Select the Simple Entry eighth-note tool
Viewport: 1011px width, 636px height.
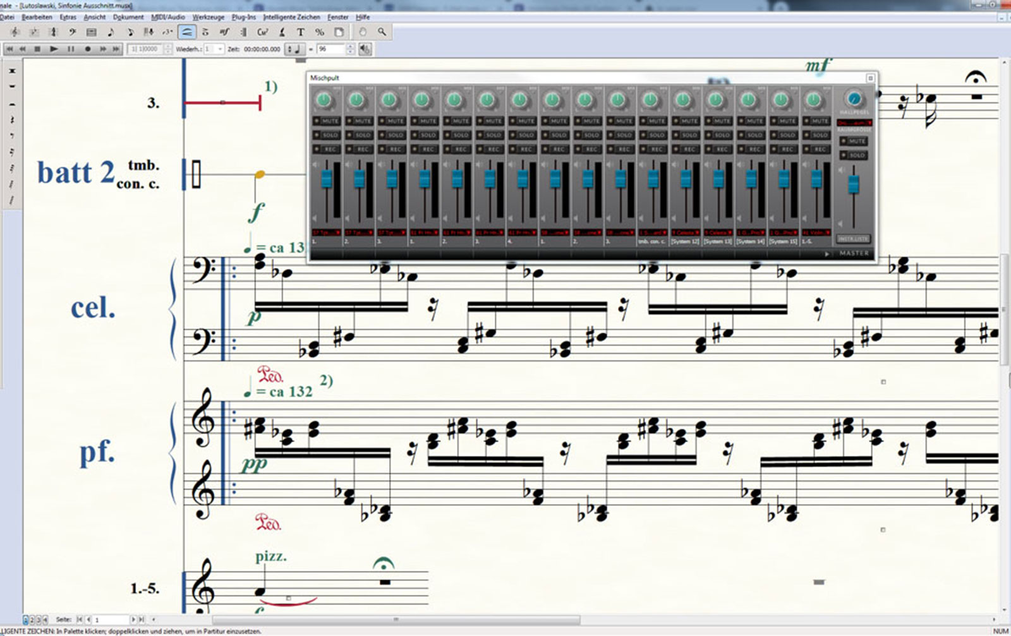[111, 32]
